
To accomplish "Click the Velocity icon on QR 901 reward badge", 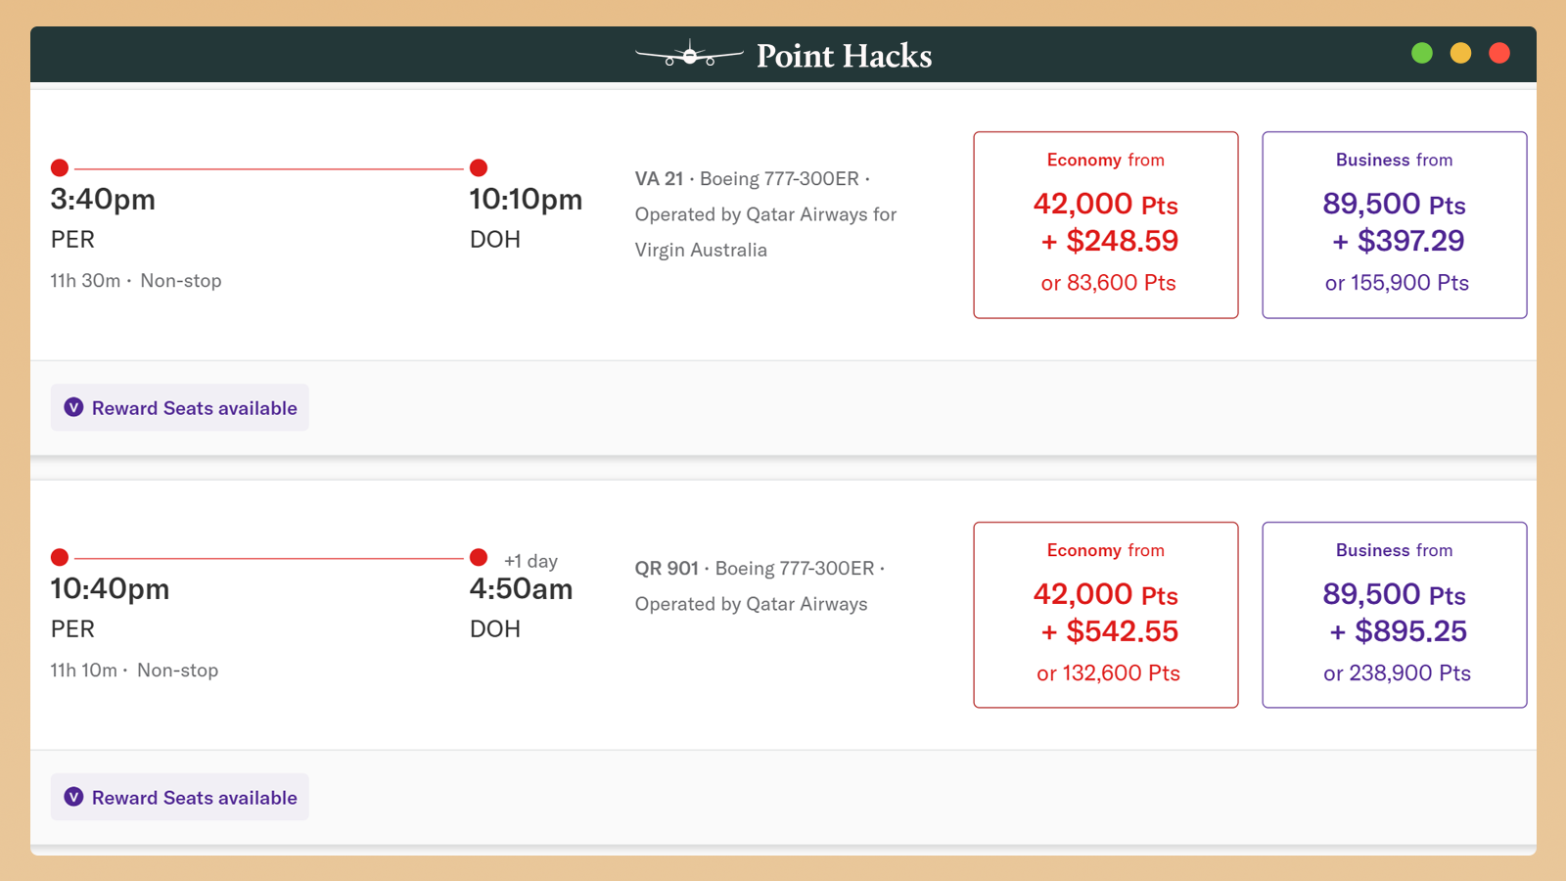I will pos(73,797).
